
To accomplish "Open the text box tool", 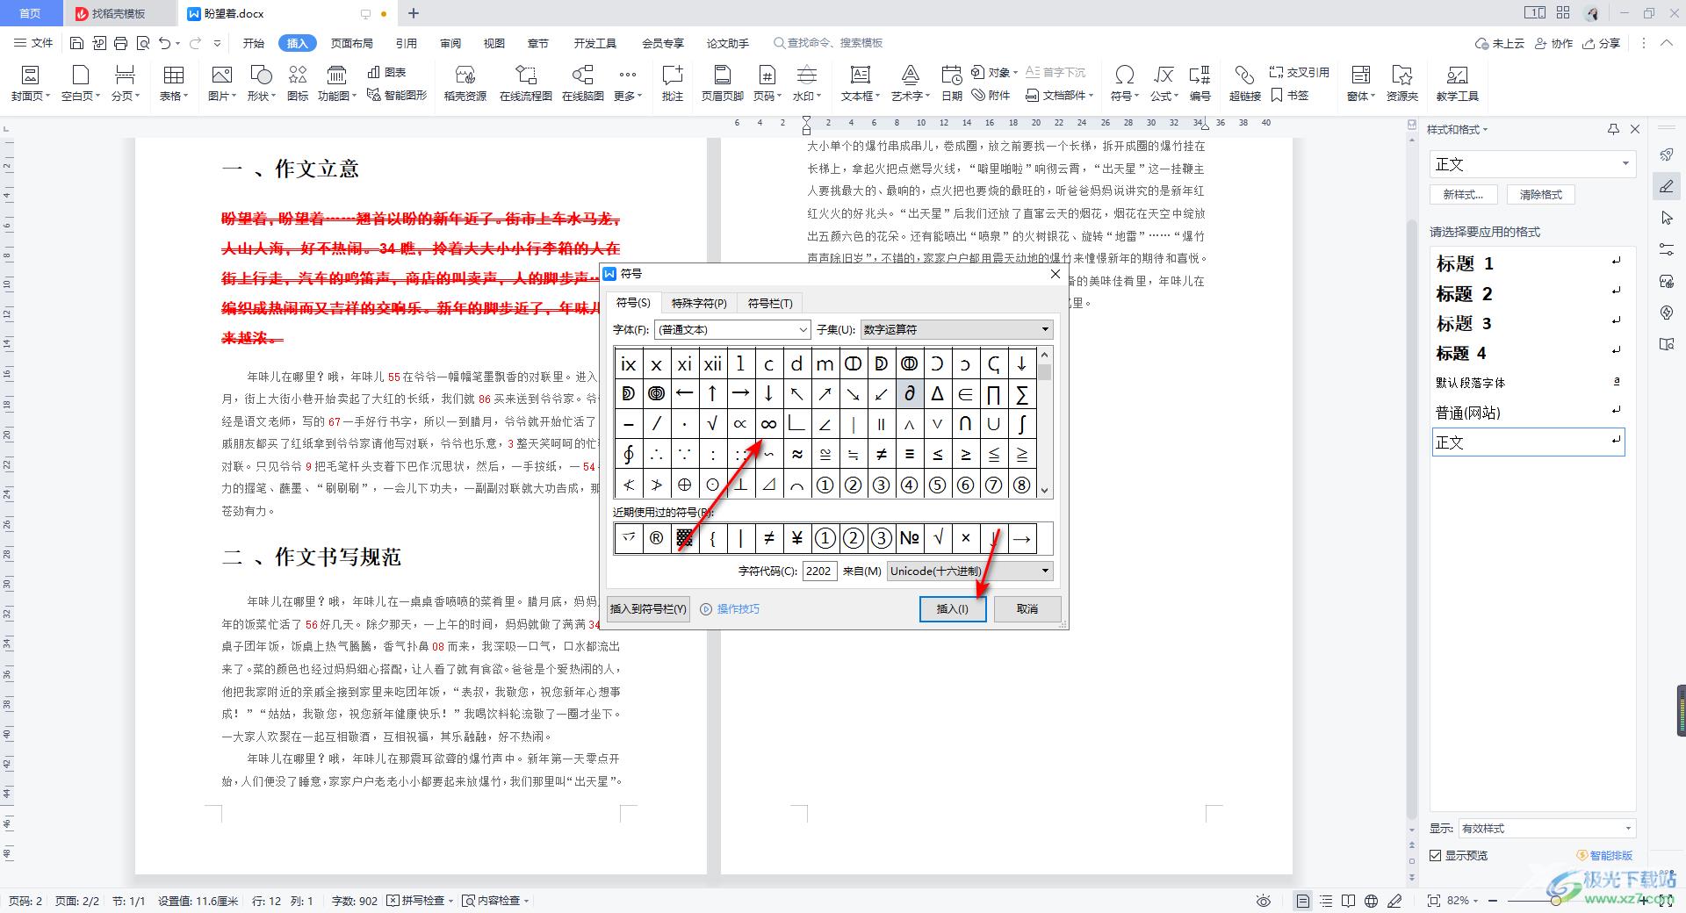I will tap(861, 83).
